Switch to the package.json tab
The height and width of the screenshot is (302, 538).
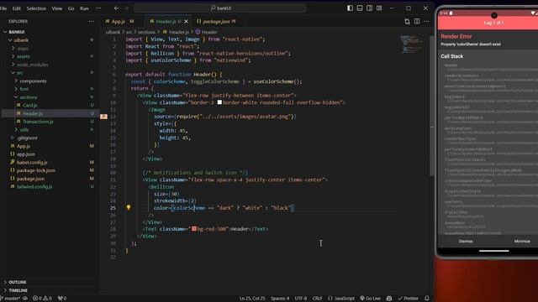coord(216,21)
